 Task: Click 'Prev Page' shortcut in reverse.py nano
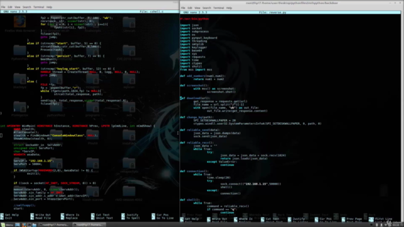354,219
